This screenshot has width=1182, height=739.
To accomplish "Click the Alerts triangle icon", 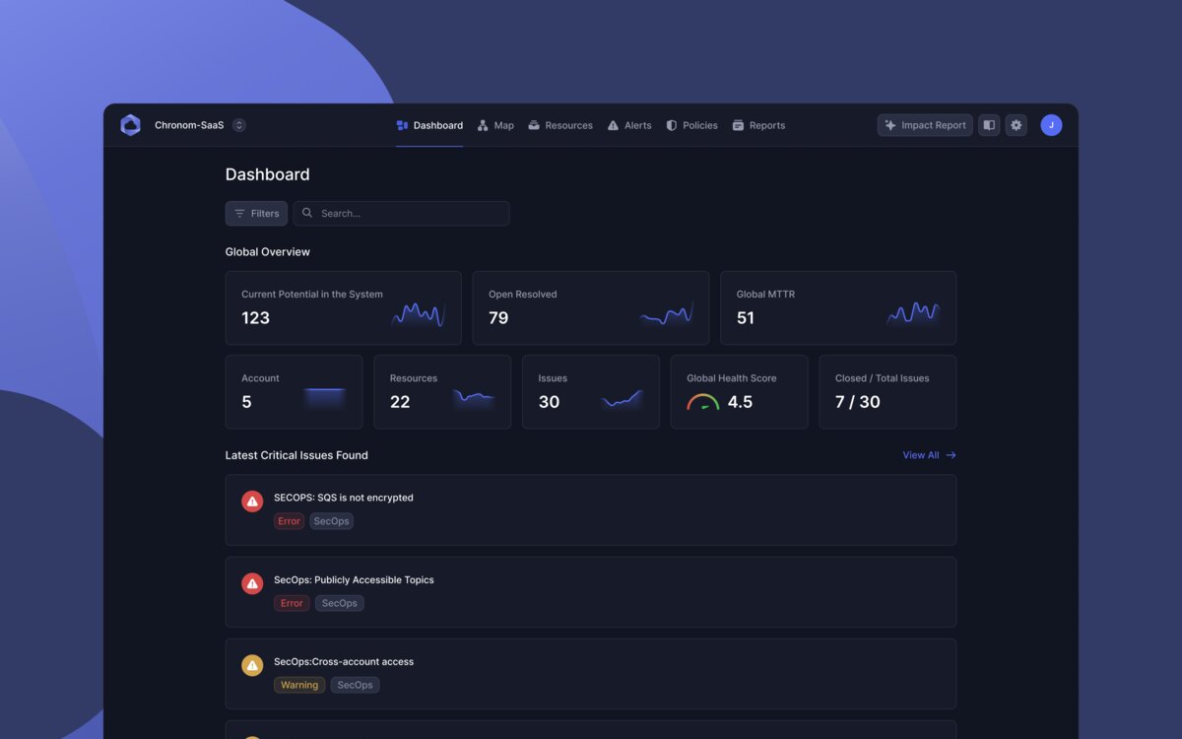I will pos(613,125).
